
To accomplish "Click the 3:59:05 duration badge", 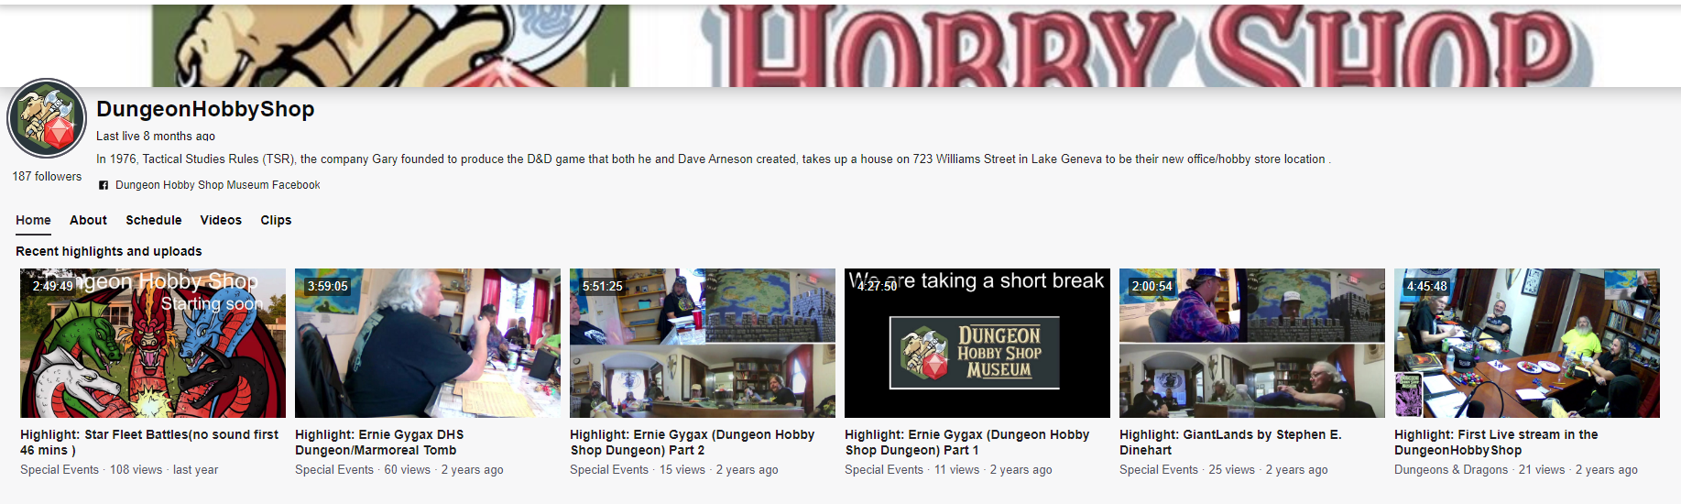I will point(328,287).
